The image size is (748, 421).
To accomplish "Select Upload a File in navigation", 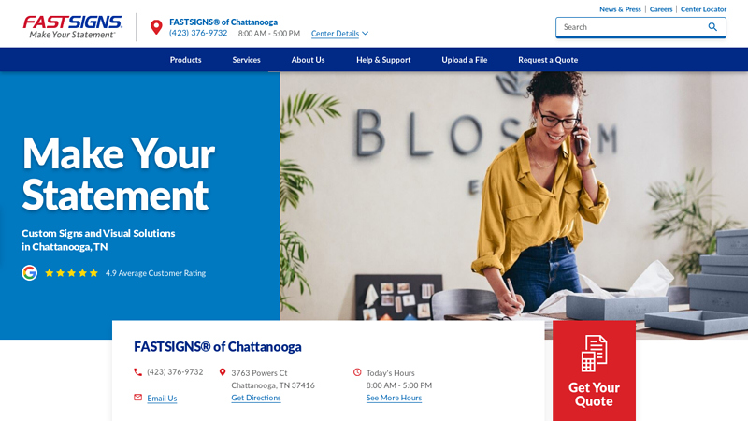I will coord(464,60).
